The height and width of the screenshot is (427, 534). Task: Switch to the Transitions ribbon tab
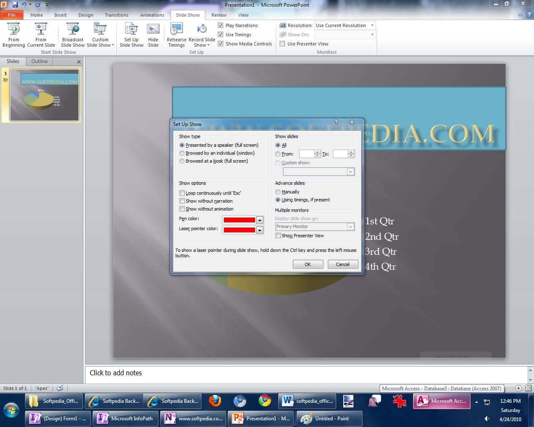click(x=116, y=15)
